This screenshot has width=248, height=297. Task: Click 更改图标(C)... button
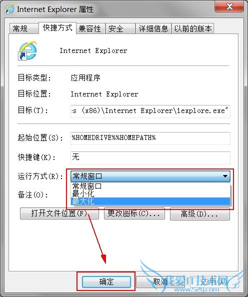pyautogui.click(x=134, y=213)
